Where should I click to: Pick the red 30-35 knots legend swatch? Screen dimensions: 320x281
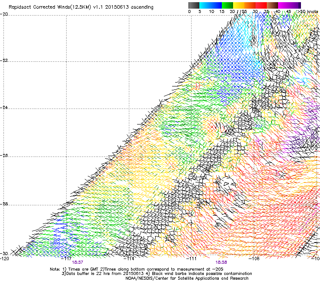tap(261, 5)
